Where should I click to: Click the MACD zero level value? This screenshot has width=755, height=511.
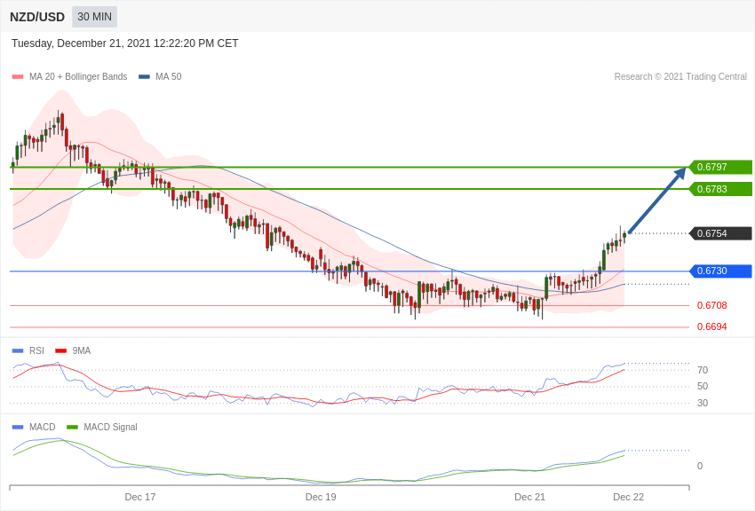[x=700, y=466]
